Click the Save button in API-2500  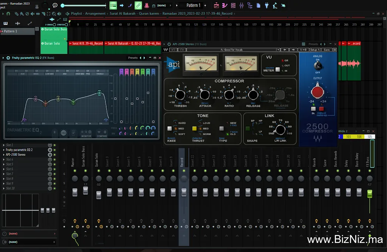(327, 50)
